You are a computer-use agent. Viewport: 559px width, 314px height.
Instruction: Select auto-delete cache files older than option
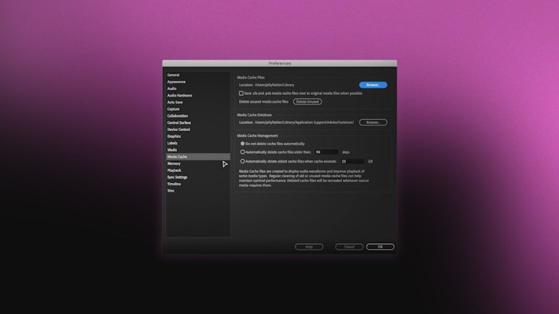(242, 152)
